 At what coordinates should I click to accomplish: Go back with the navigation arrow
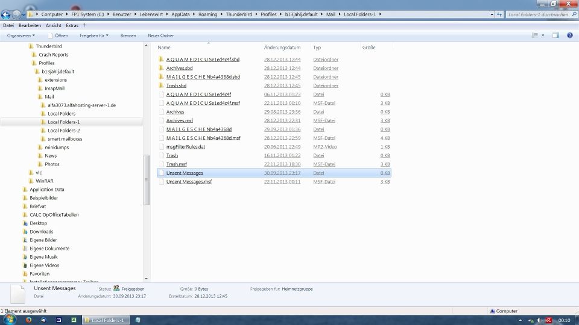(5, 14)
